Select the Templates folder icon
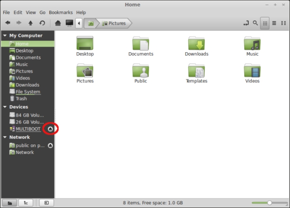Viewport: 290px width, 208px height. point(197,73)
